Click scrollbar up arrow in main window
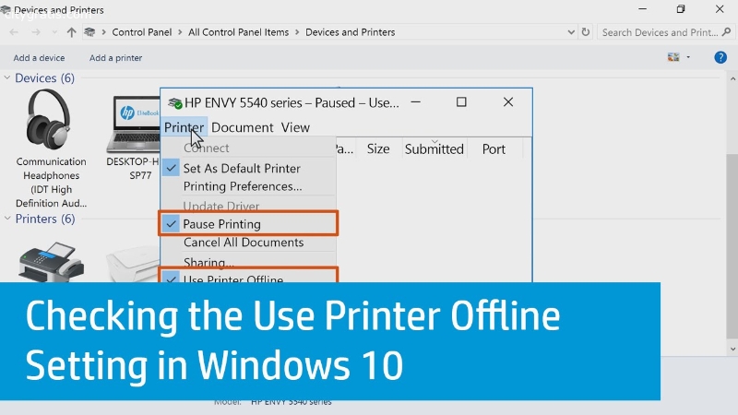The width and height of the screenshot is (738, 415). coord(732,79)
